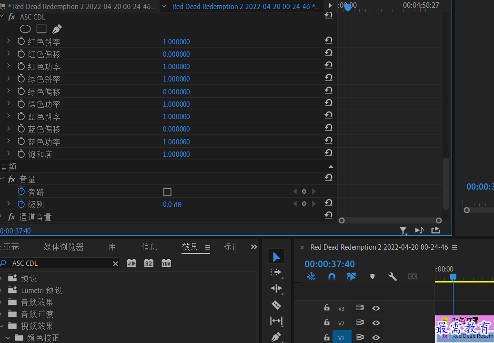Switch to 库 tab
This screenshot has height=343, width=494.
[112, 247]
